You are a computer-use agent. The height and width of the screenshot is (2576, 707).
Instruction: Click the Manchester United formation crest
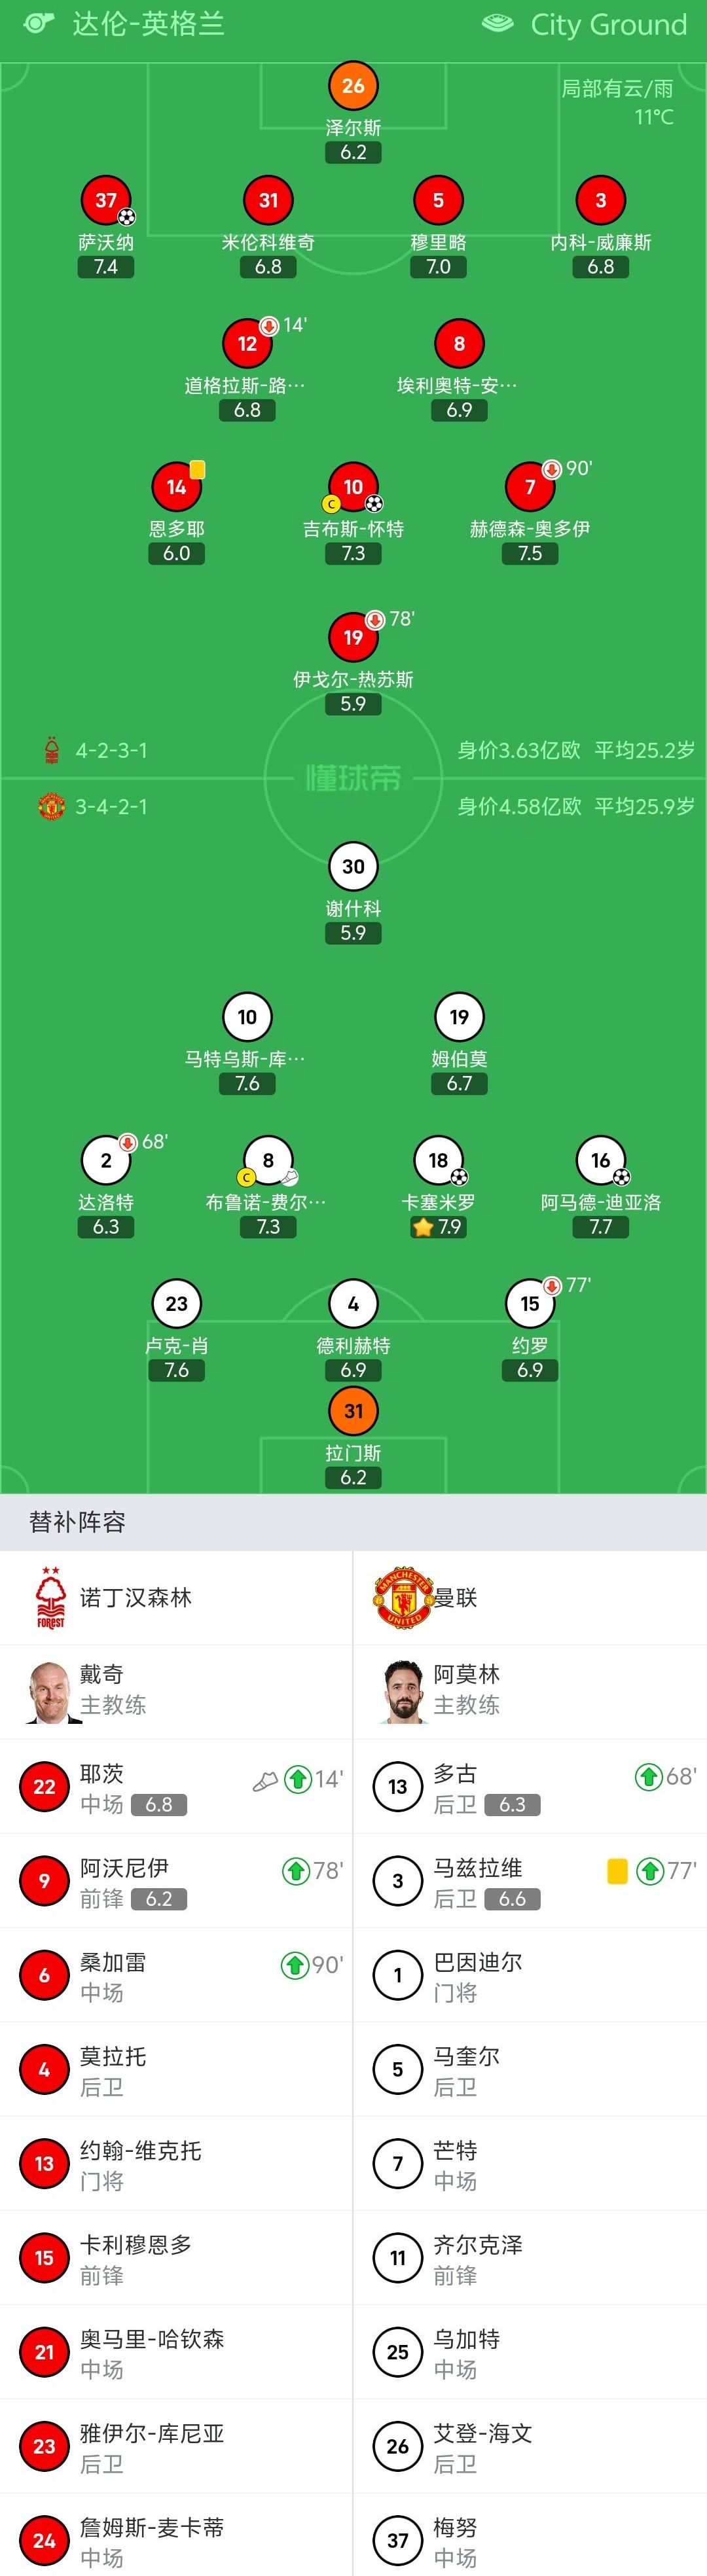[x=51, y=806]
